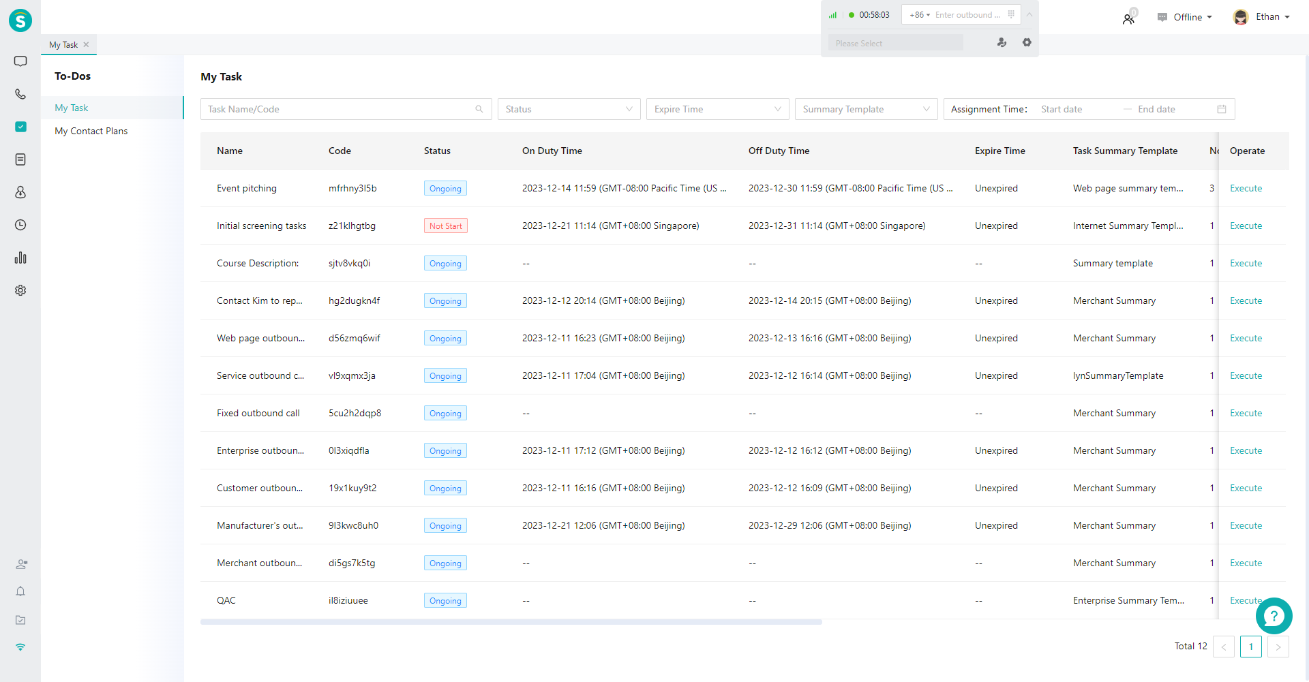The width and height of the screenshot is (1309, 682).
Task: Click Ethan's avatar picture
Action: coord(1241,17)
